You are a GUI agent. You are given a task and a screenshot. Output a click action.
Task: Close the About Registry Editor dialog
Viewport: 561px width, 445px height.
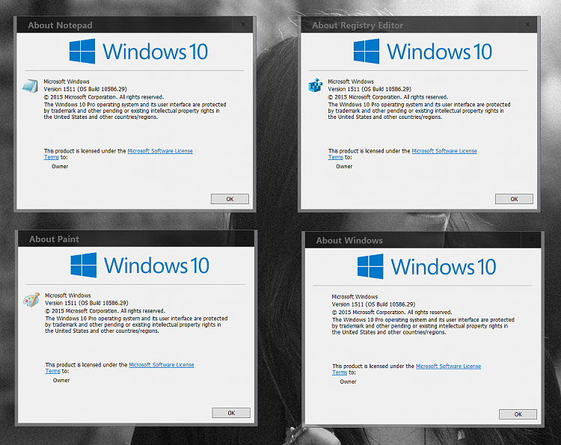pos(527,25)
